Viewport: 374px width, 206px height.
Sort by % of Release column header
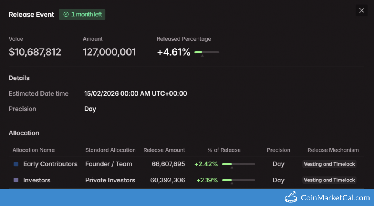pyautogui.click(x=224, y=150)
